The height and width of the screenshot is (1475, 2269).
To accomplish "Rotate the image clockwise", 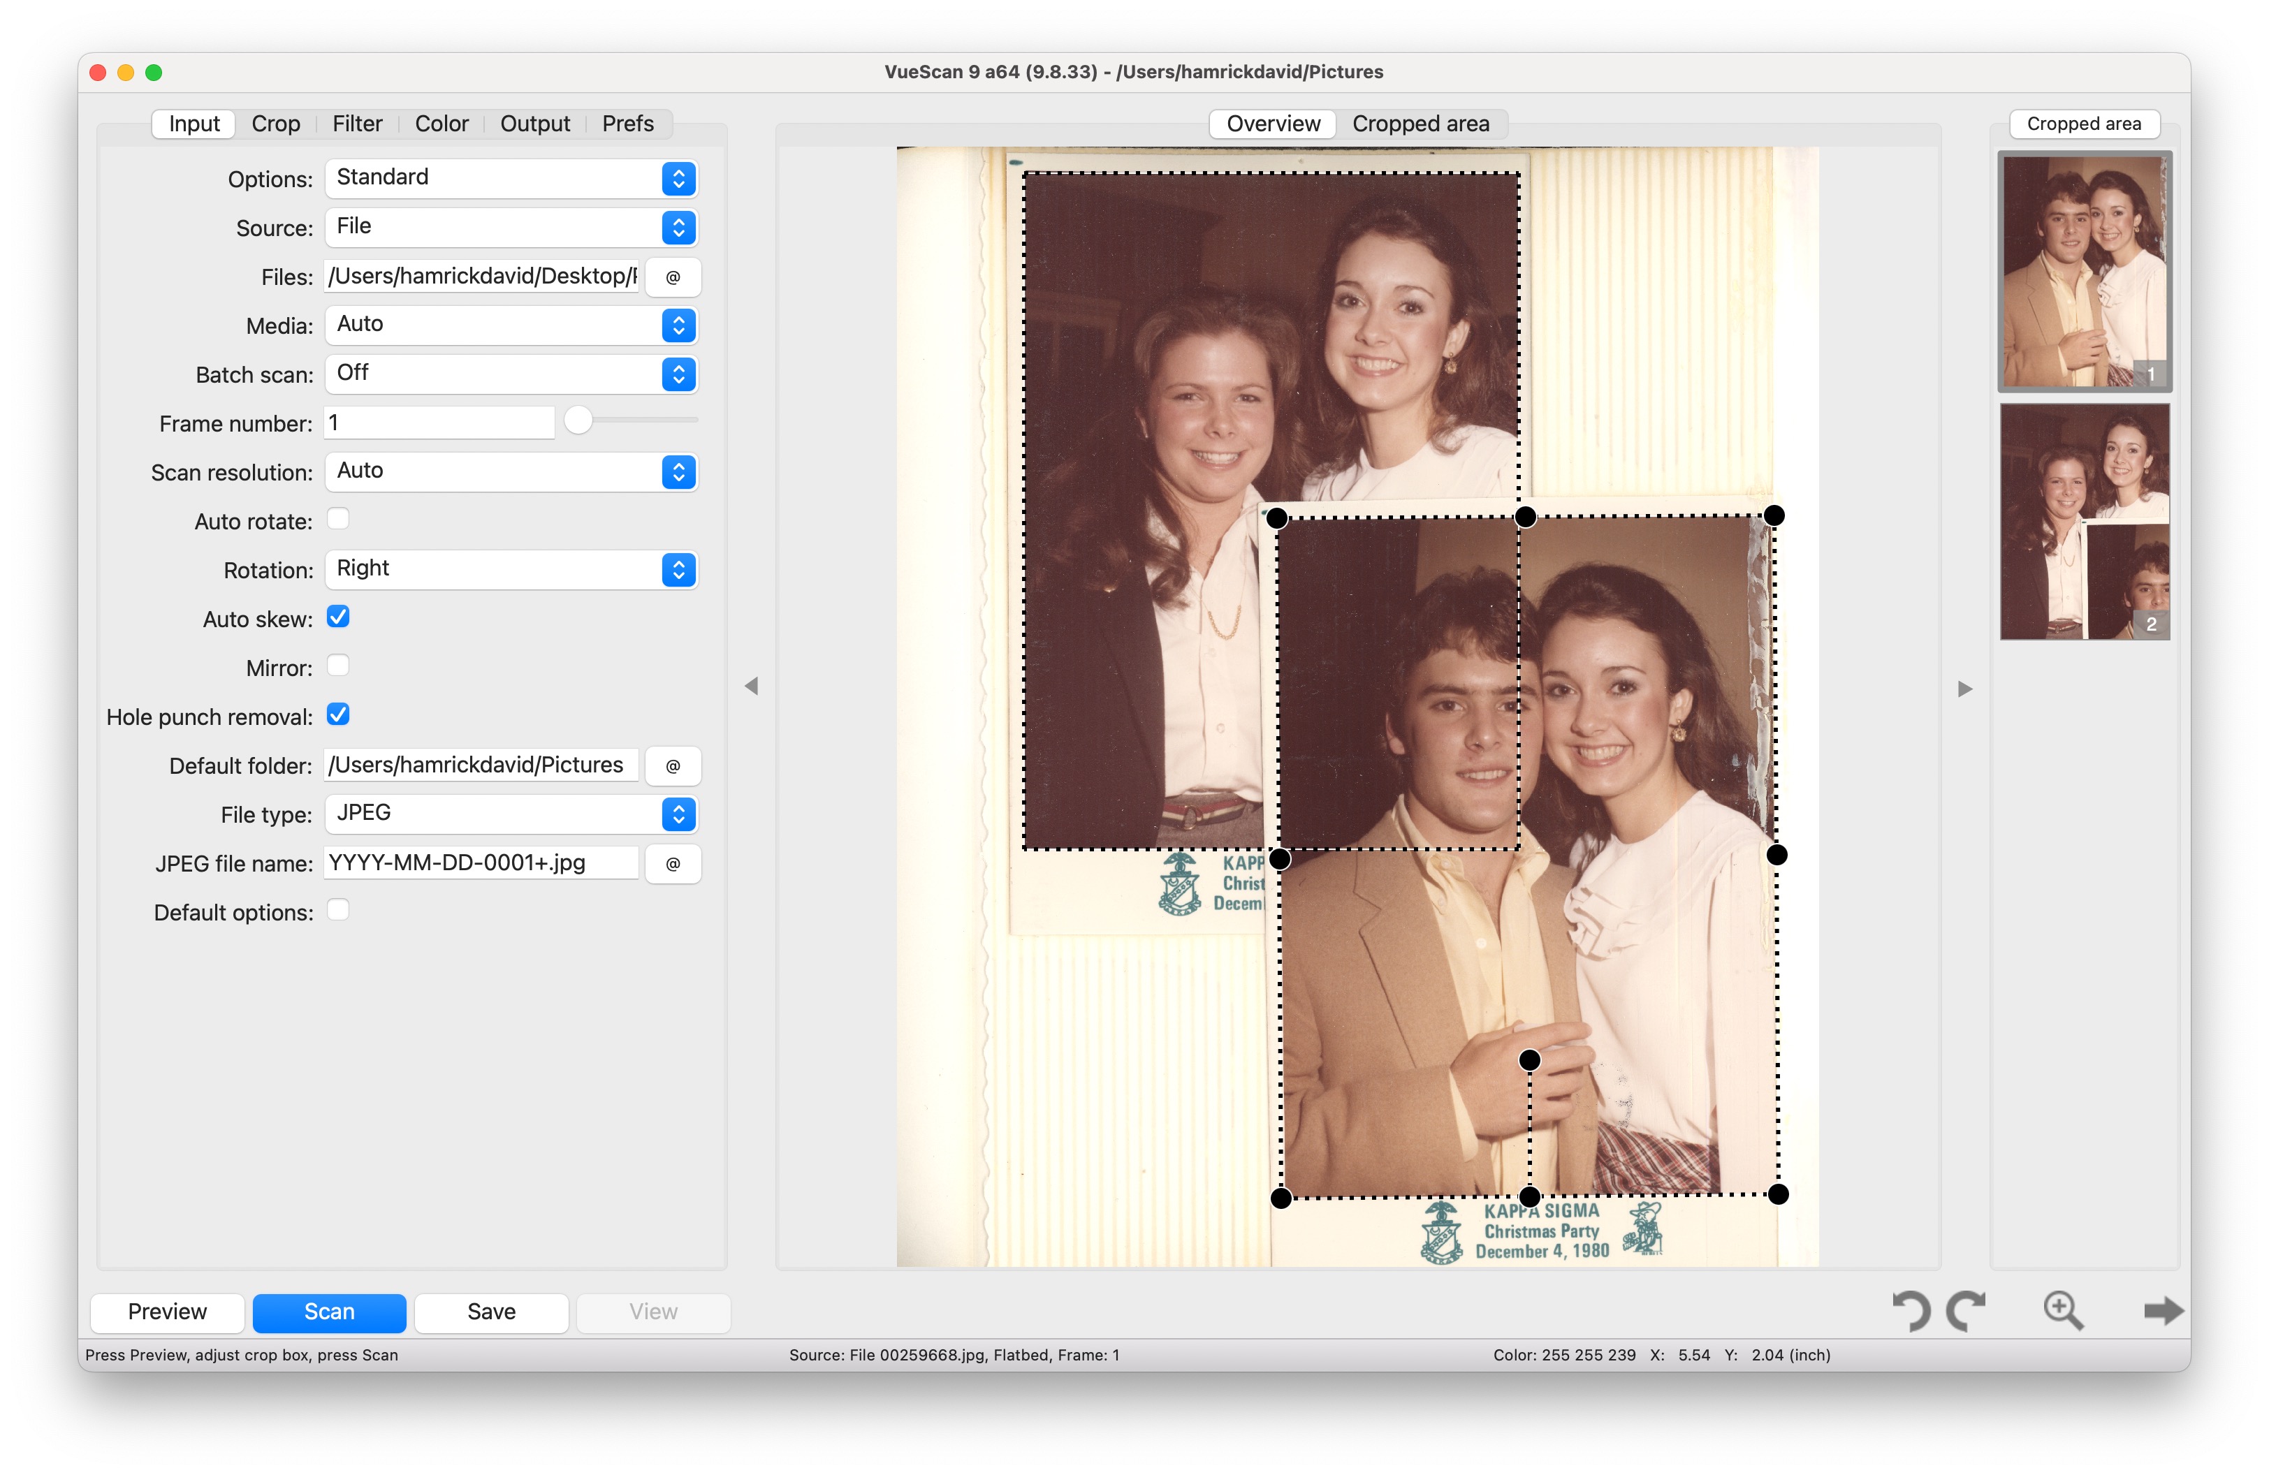I will [x=1967, y=1311].
